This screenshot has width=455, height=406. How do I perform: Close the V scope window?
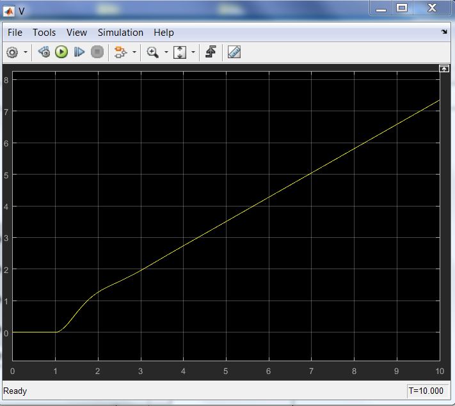pyautogui.click(x=432, y=8)
